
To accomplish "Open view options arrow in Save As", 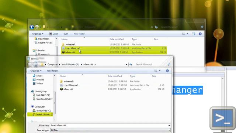I will 160,71.
